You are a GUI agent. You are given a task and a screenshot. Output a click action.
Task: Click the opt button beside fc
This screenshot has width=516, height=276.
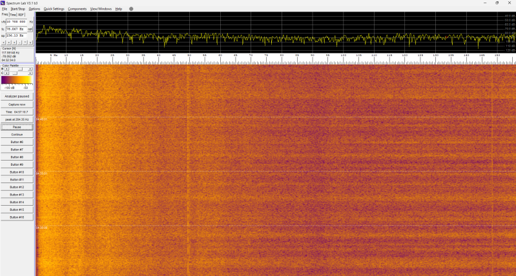click(x=30, y=29)
